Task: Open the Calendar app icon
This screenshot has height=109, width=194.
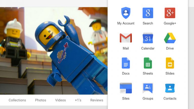Action: [148, 38]
